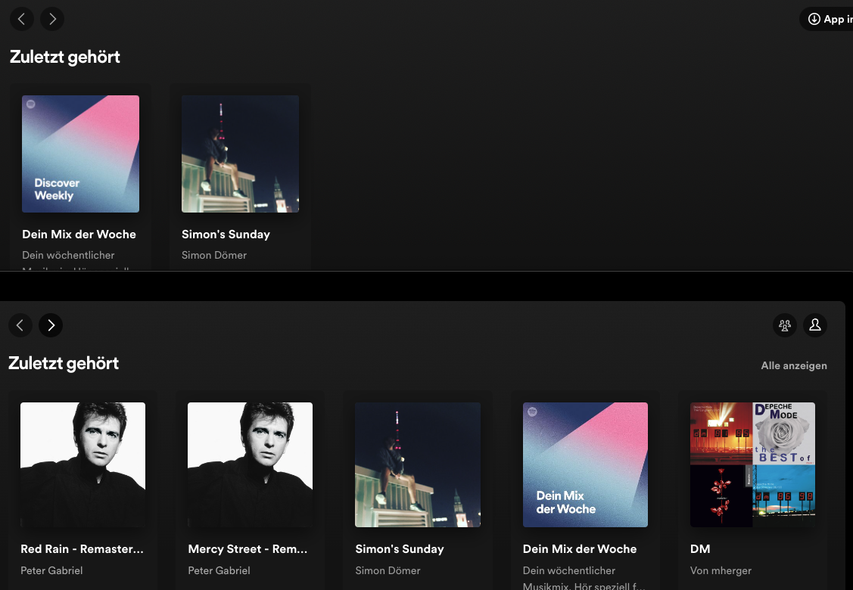Open the friends activity icon

(784, 325)
